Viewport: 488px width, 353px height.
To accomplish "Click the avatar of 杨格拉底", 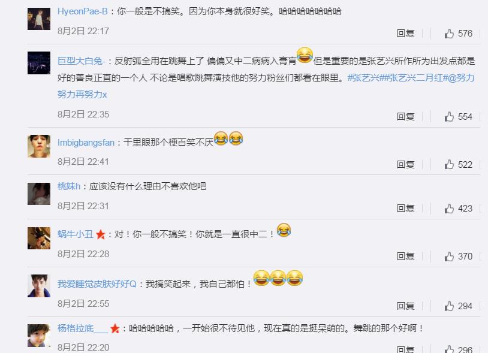I will coord(39,335).
